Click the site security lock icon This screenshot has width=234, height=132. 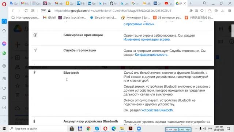(49, 11)
